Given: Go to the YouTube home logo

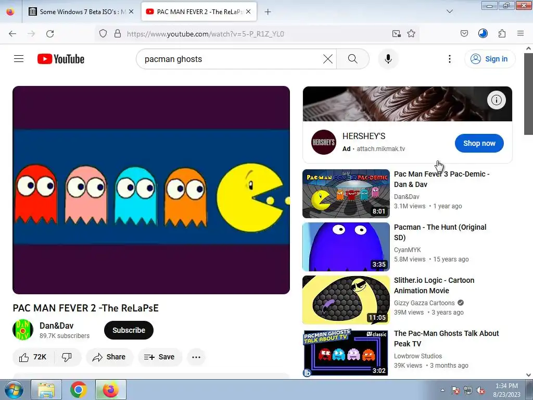Looking at the screenshot, I should 61,59.
